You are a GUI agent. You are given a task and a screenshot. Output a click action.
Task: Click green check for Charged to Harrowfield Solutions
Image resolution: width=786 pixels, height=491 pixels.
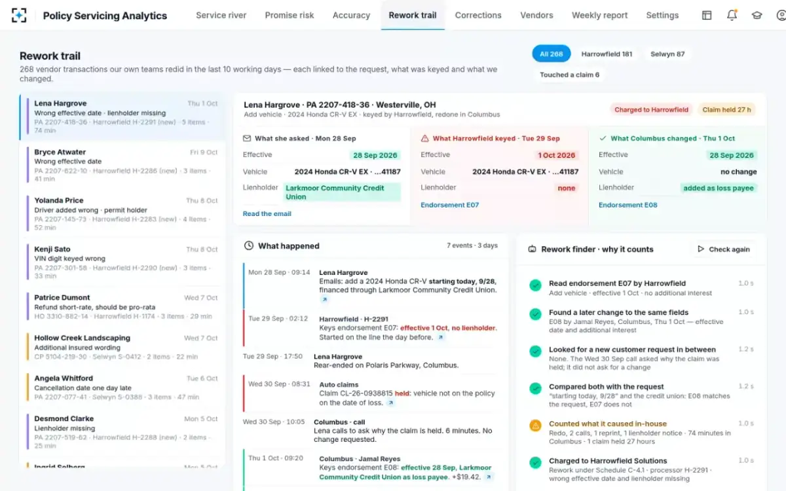tap(535, 462)
